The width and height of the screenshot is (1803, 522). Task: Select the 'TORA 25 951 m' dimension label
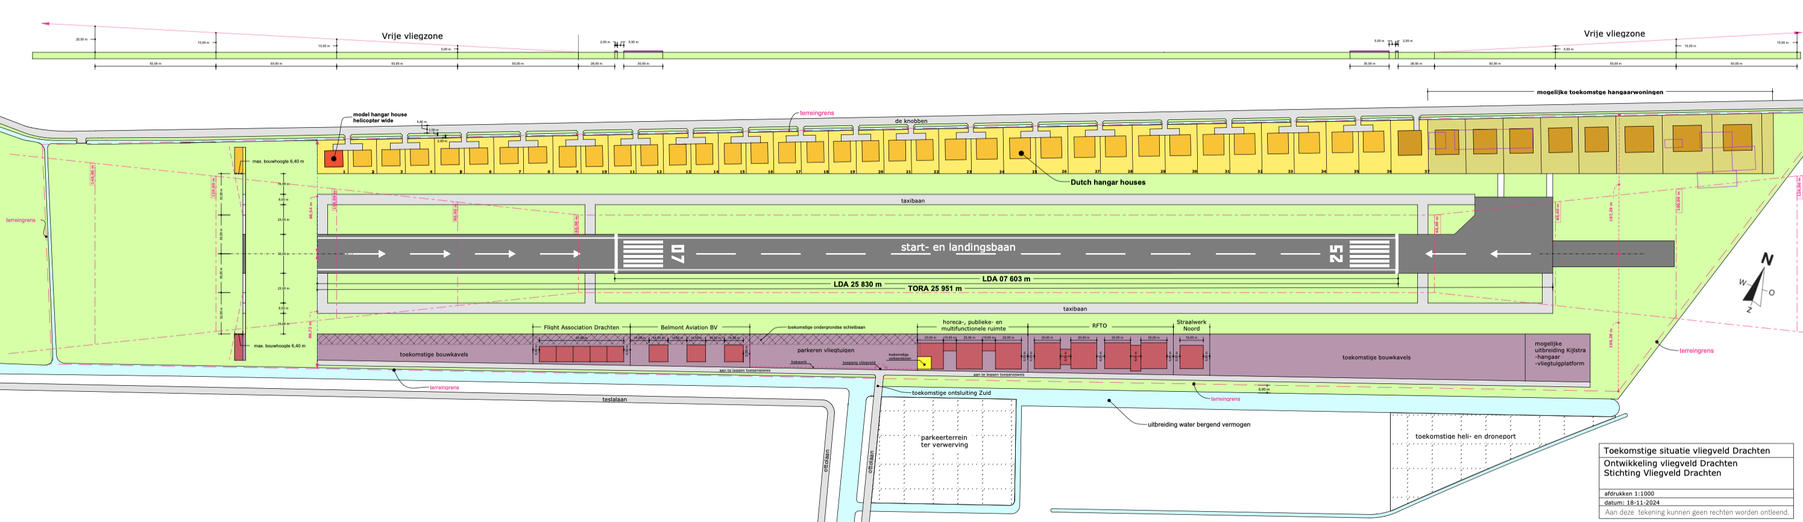tap(934, 288)
